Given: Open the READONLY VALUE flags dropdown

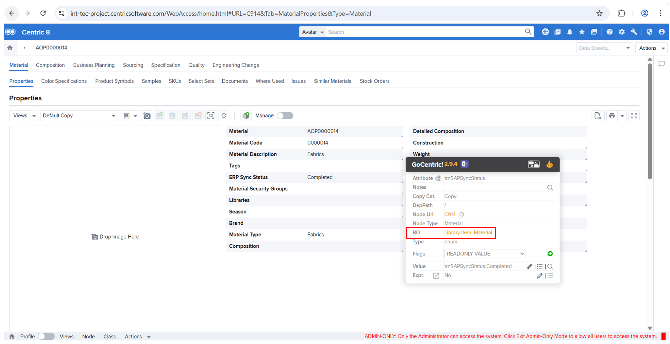Looking at the screenshot, I should point(485,254).
